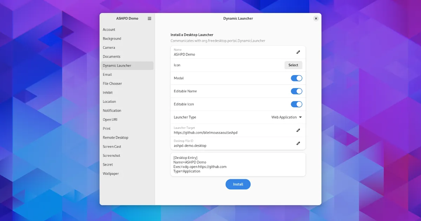Select File Chooser in the sidebar
The height and width of the screenshot is (221, 421).
112,83
